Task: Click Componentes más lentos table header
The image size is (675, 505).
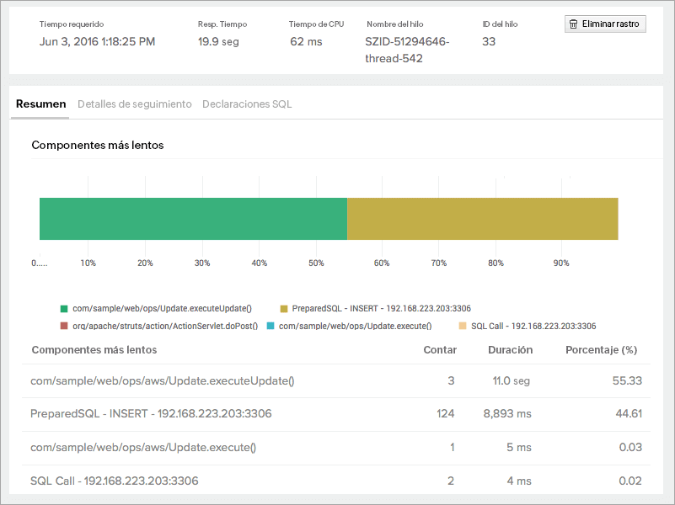Action: 94,350
